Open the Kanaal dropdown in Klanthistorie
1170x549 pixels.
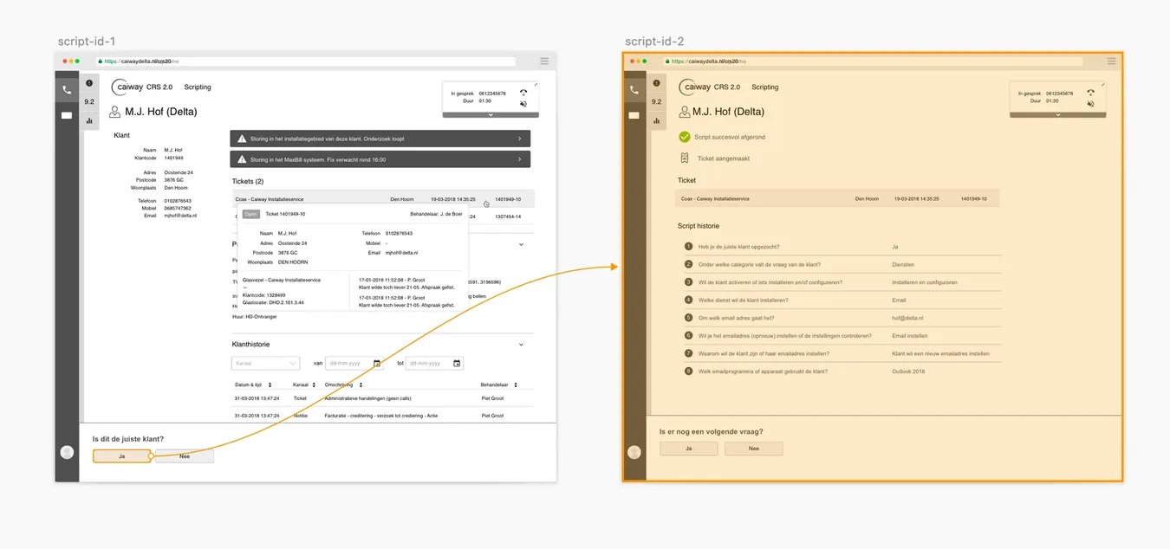pos(264,363)
